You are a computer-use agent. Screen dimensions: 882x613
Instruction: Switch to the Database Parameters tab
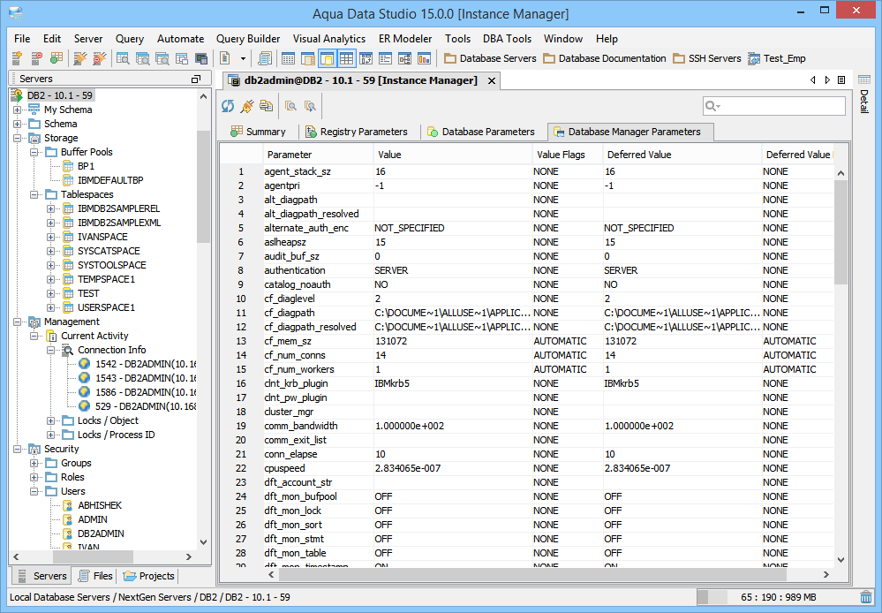481,132
